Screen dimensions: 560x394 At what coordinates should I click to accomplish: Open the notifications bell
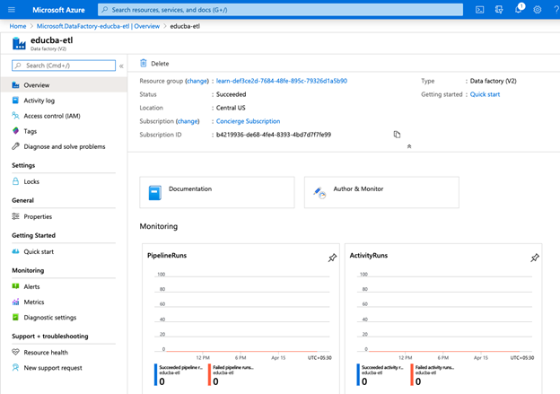tap(518, 10)
